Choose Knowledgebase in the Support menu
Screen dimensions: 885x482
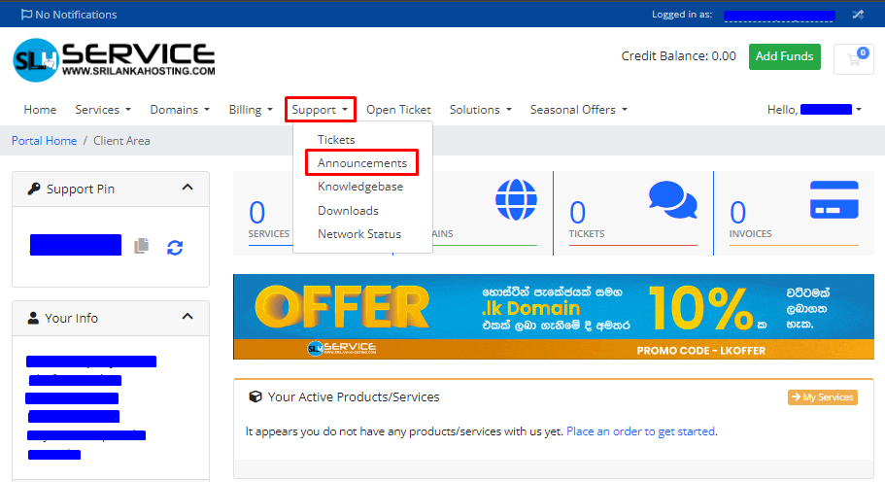(x=359, y=187)
